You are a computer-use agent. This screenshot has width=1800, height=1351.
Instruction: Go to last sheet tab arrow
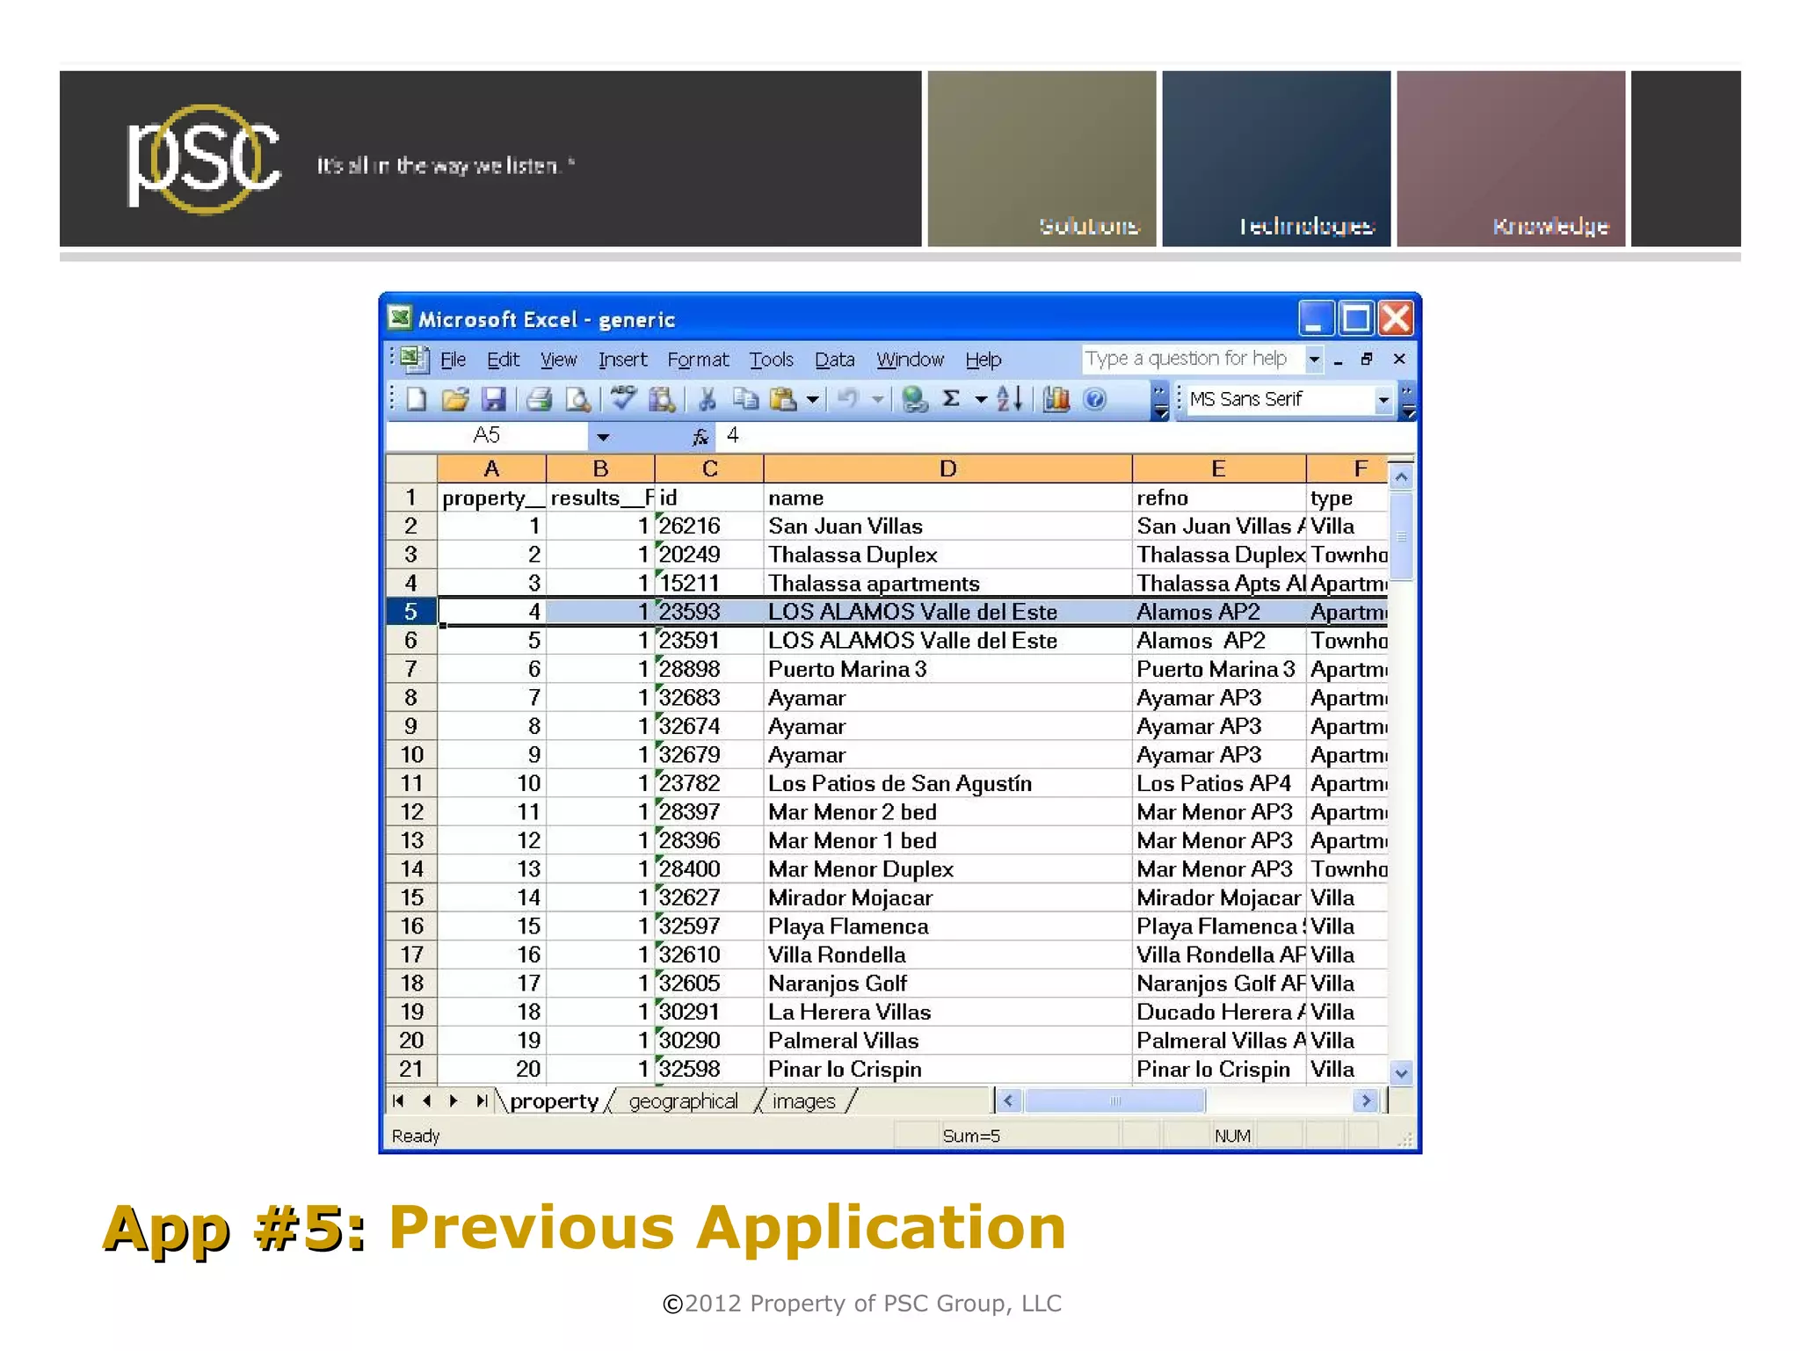481,1100
